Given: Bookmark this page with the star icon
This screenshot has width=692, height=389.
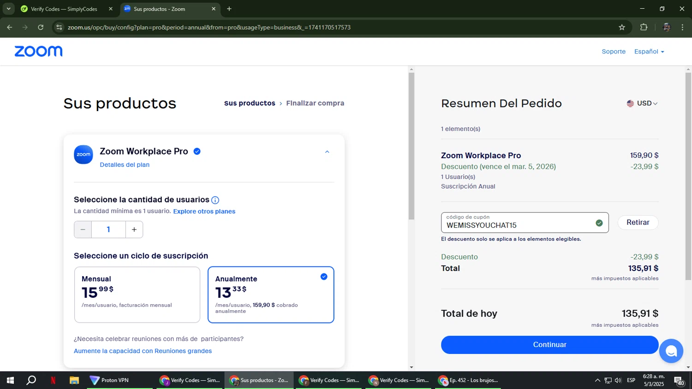Looking at the screenshot, I should (x=622, y=28).
